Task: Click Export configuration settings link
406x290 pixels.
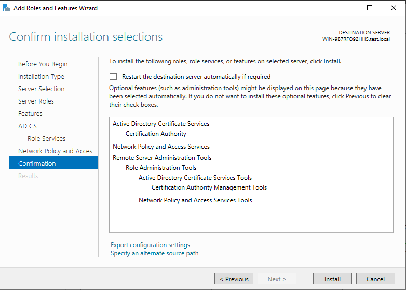Action: click(x=150, y=245)
